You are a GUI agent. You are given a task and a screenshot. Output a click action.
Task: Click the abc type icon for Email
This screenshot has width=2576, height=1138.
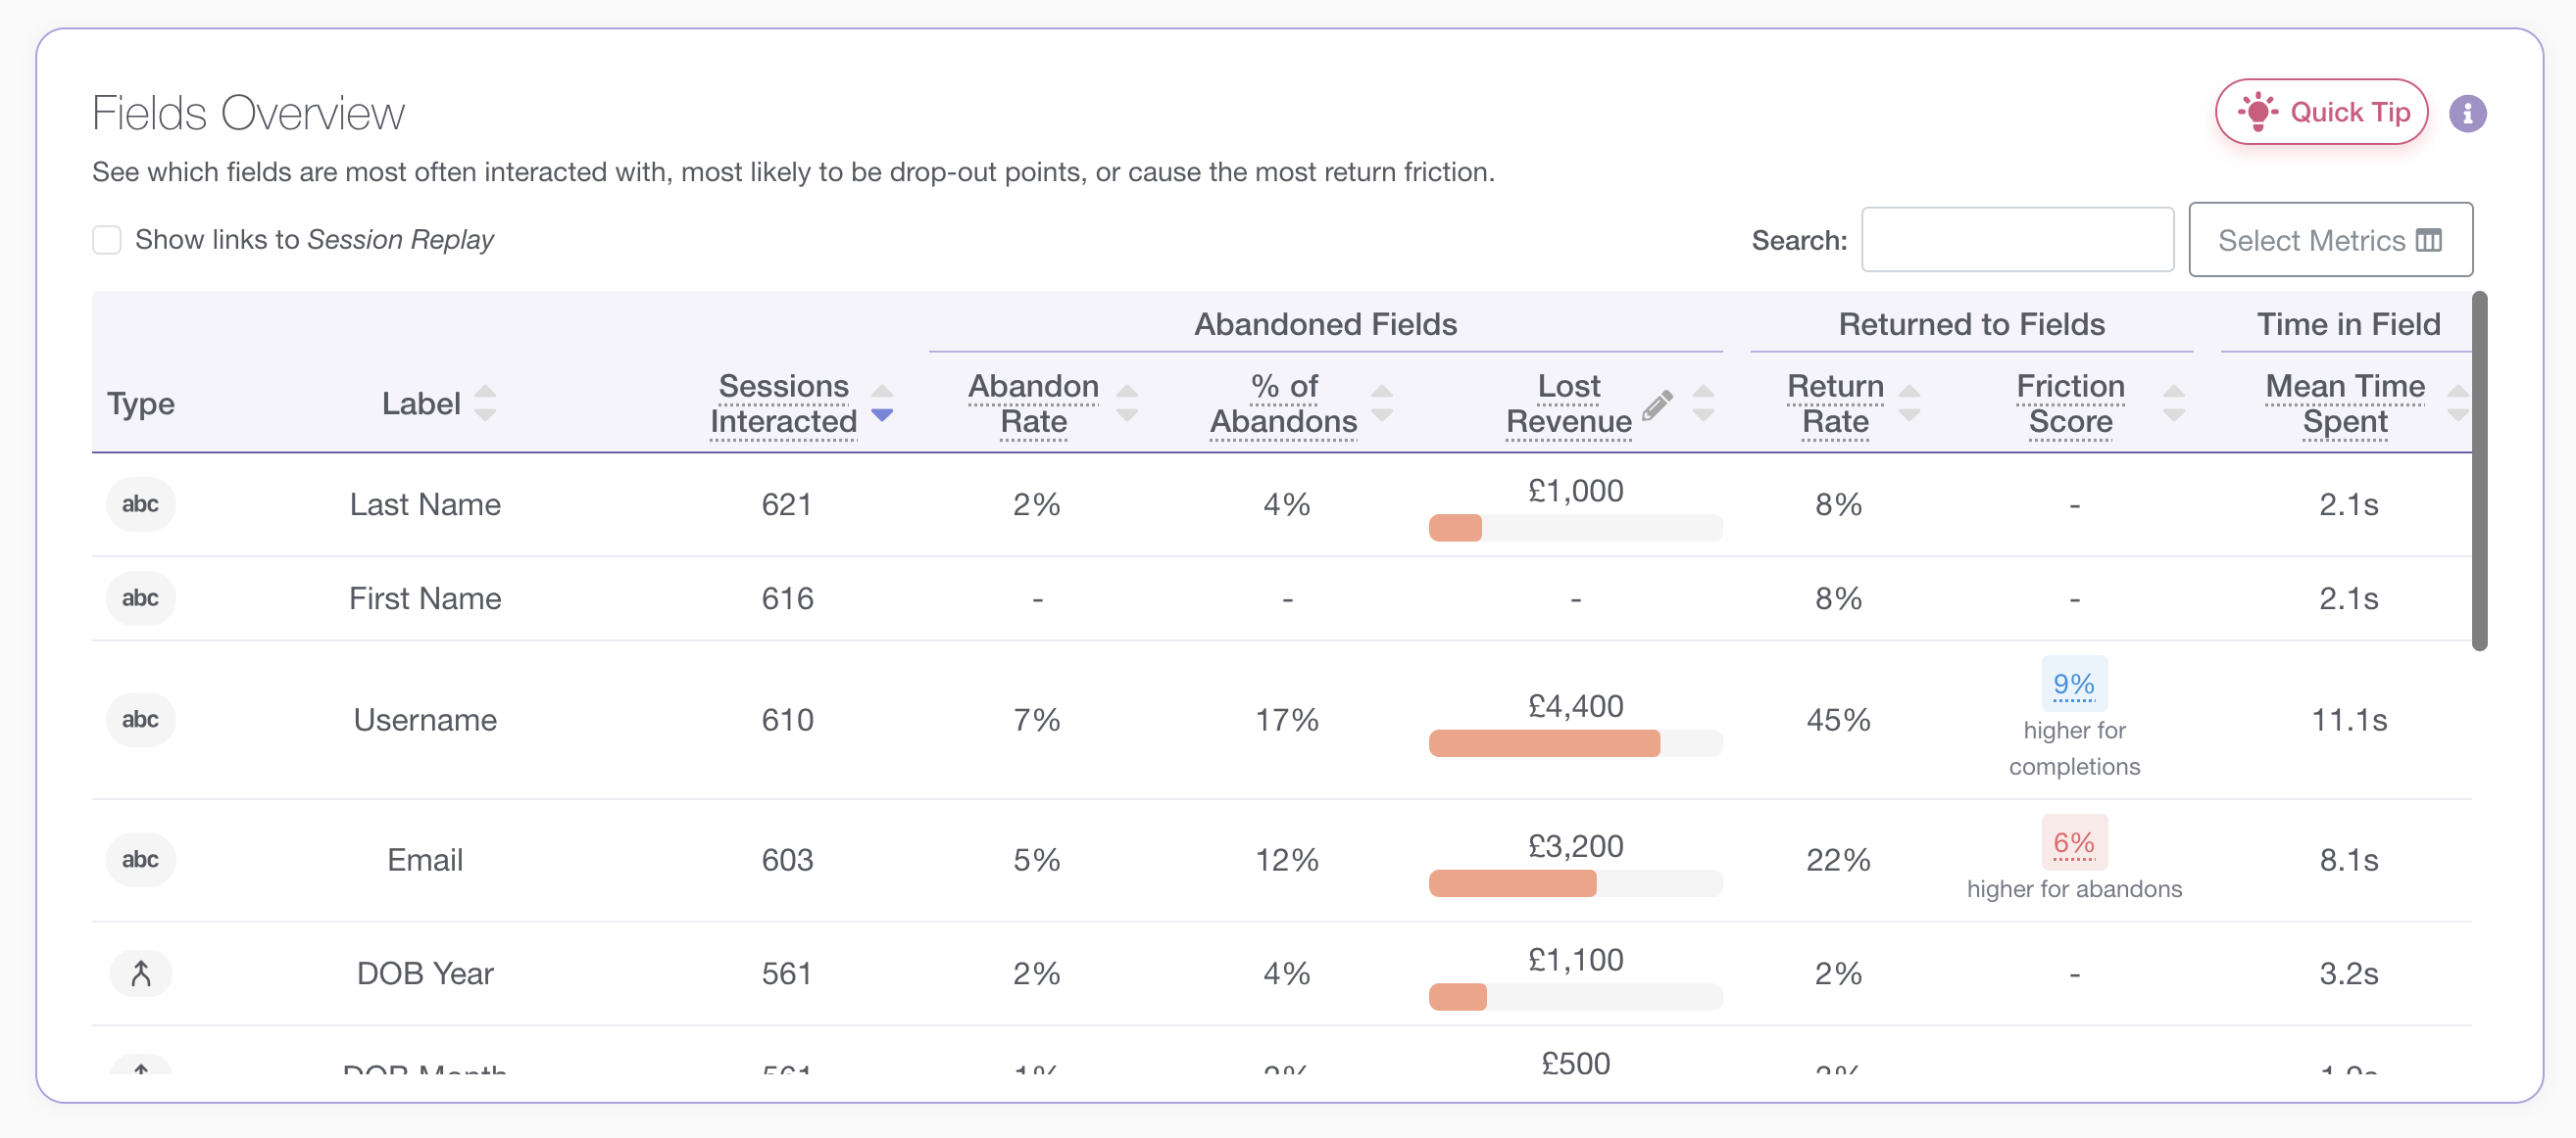140,859
